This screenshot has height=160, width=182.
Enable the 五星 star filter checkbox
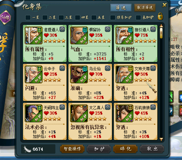(94, 18)
